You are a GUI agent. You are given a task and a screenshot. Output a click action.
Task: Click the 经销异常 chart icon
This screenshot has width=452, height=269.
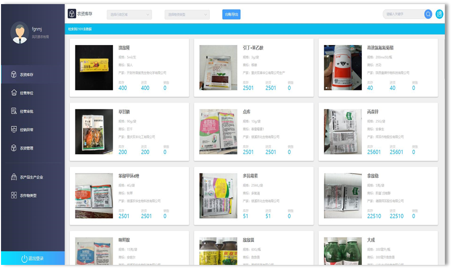coord(14,130)
